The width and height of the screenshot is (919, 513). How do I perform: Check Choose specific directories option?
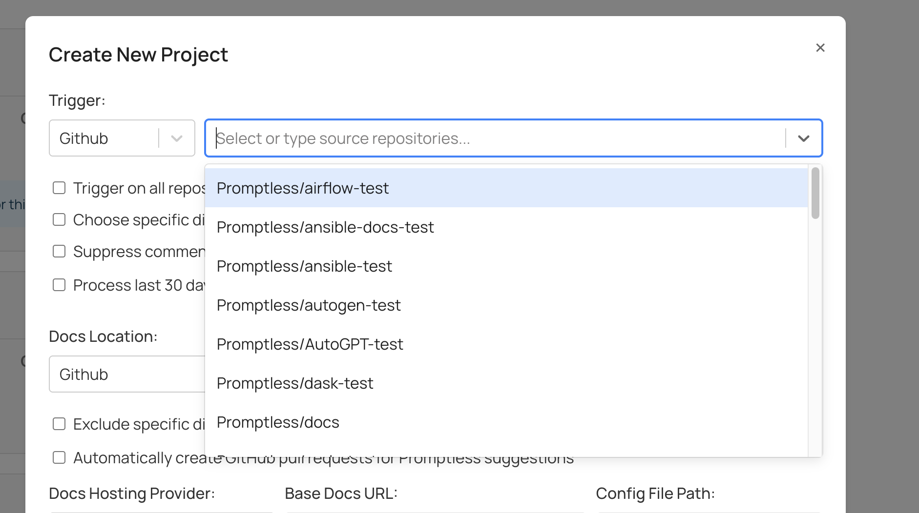coord(59,219)
